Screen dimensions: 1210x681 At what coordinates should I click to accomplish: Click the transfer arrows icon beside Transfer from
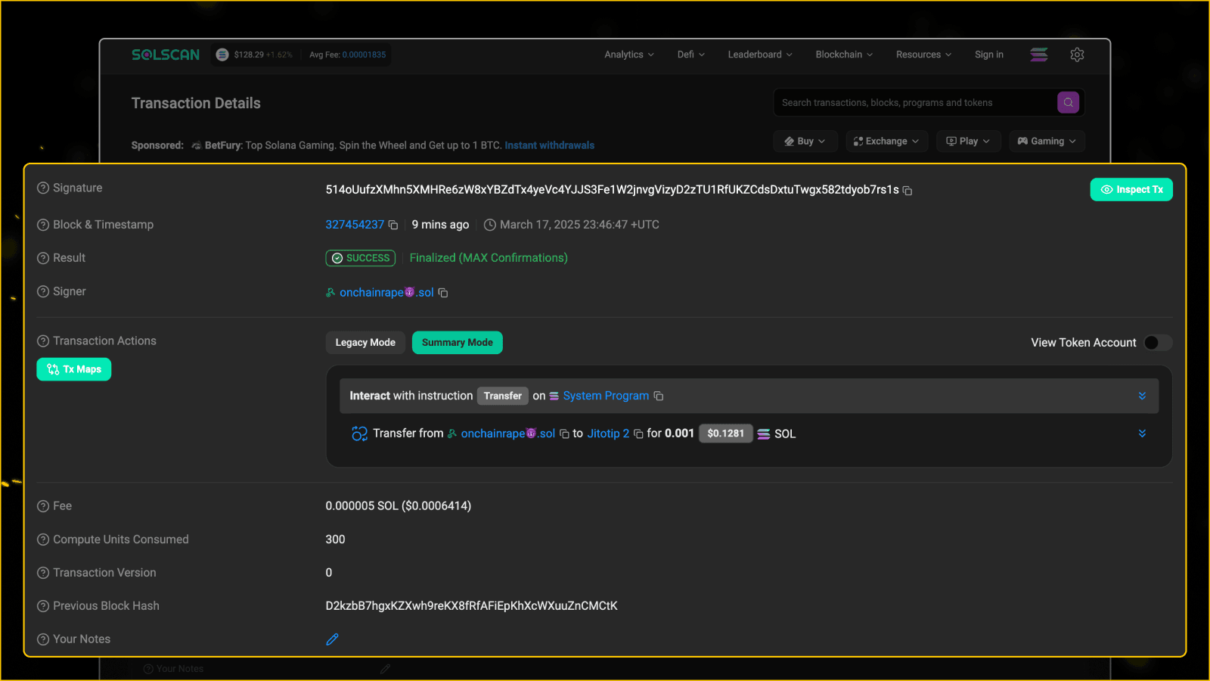click(x=359, y=434)
